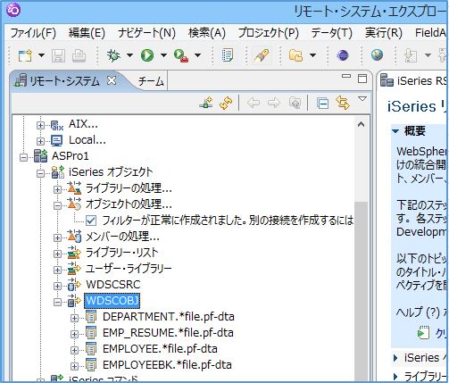Collapse オブジェクトの処理... node
This screenshot has height=383, width=449.
(x=57, y=205)
